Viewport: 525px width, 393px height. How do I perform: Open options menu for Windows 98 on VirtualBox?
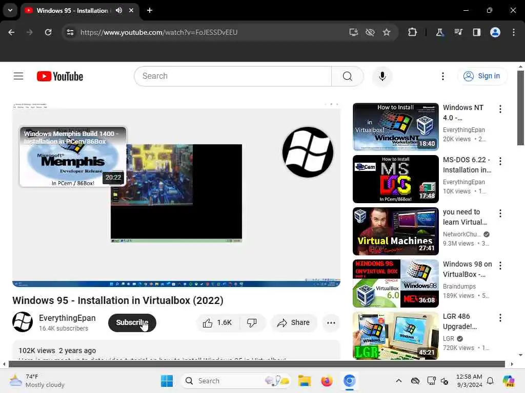tap(500, 266)
